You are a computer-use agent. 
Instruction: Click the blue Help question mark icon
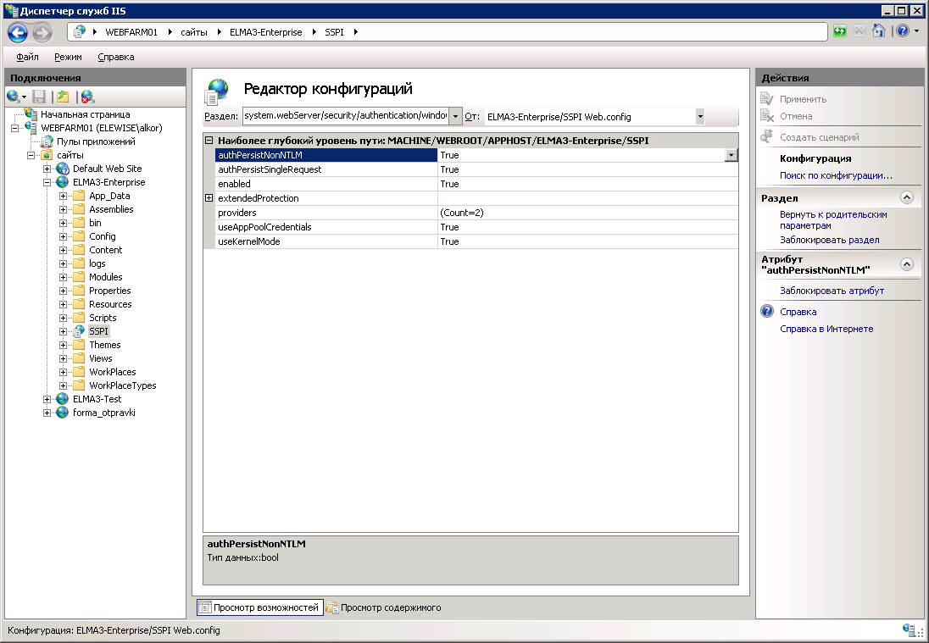(x=902, y=31)
